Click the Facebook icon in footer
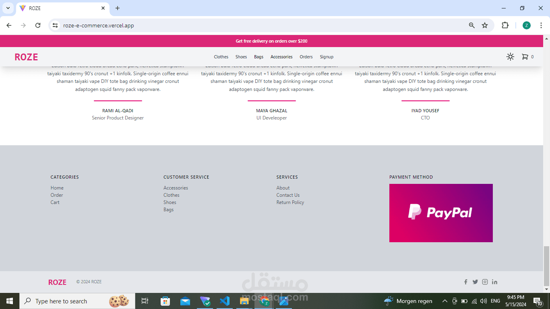Image resolution: width=550 pixels, height=309 pixels. pos(465,282)
